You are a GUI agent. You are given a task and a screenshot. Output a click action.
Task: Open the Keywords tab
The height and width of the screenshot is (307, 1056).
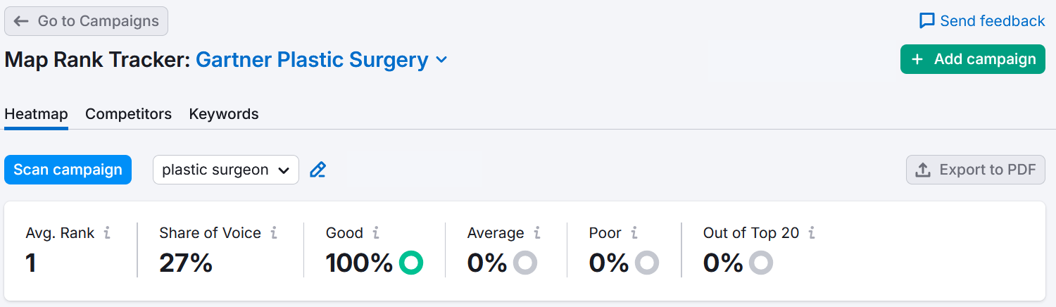224,114
